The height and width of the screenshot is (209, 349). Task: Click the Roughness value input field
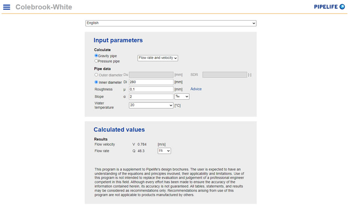point(151,89)
